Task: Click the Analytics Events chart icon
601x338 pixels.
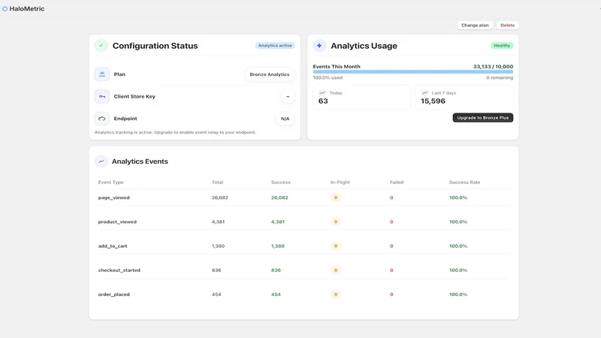Action: coord(101,161)
